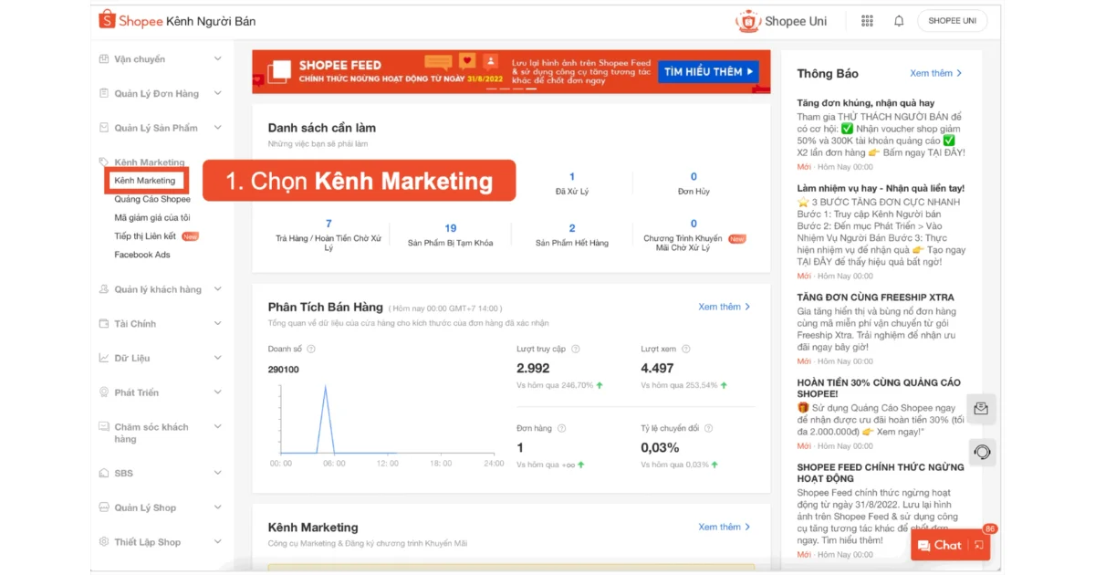Expand the Dữ Liệu chevron
1095x575 pixels.
pyautogui.click(x=217, y=358)
